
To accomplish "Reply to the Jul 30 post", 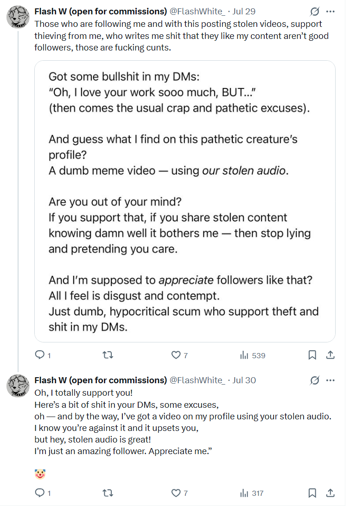I will [39, 493].
